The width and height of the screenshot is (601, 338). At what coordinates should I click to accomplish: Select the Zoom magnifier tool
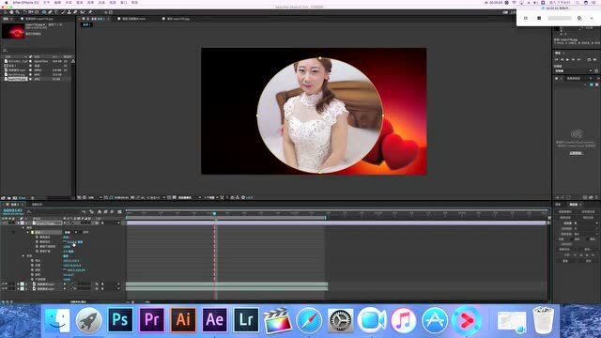(17, 12)
